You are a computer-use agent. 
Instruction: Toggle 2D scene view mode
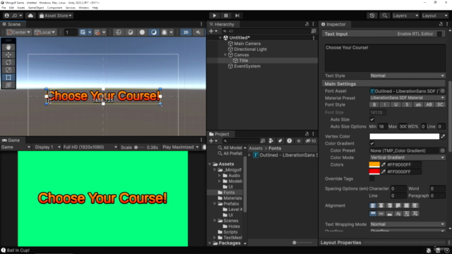(186, 32)
